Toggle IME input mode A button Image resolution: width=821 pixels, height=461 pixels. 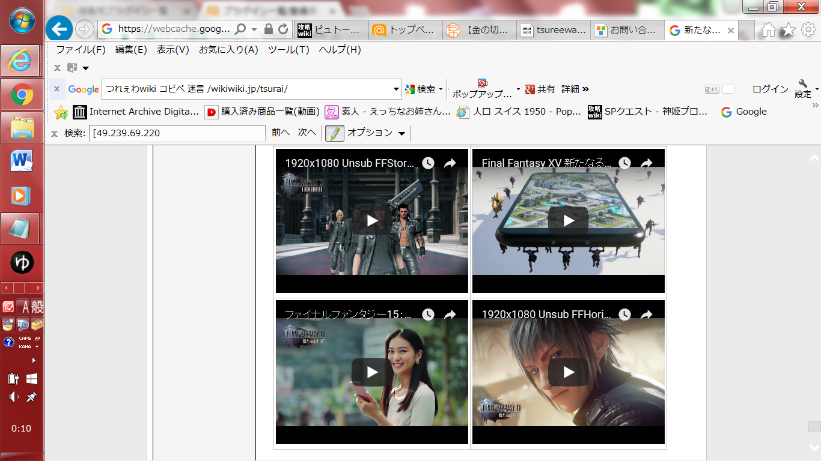tap(24, 307)
